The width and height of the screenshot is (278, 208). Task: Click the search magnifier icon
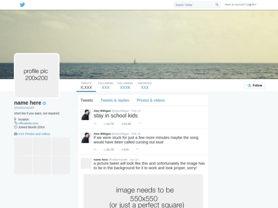[217, 5]
